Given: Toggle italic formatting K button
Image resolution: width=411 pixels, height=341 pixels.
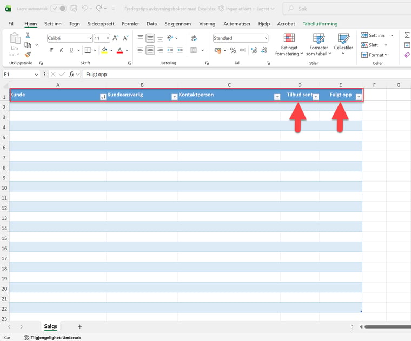Looking at the screenshot, I should (61, 50).
